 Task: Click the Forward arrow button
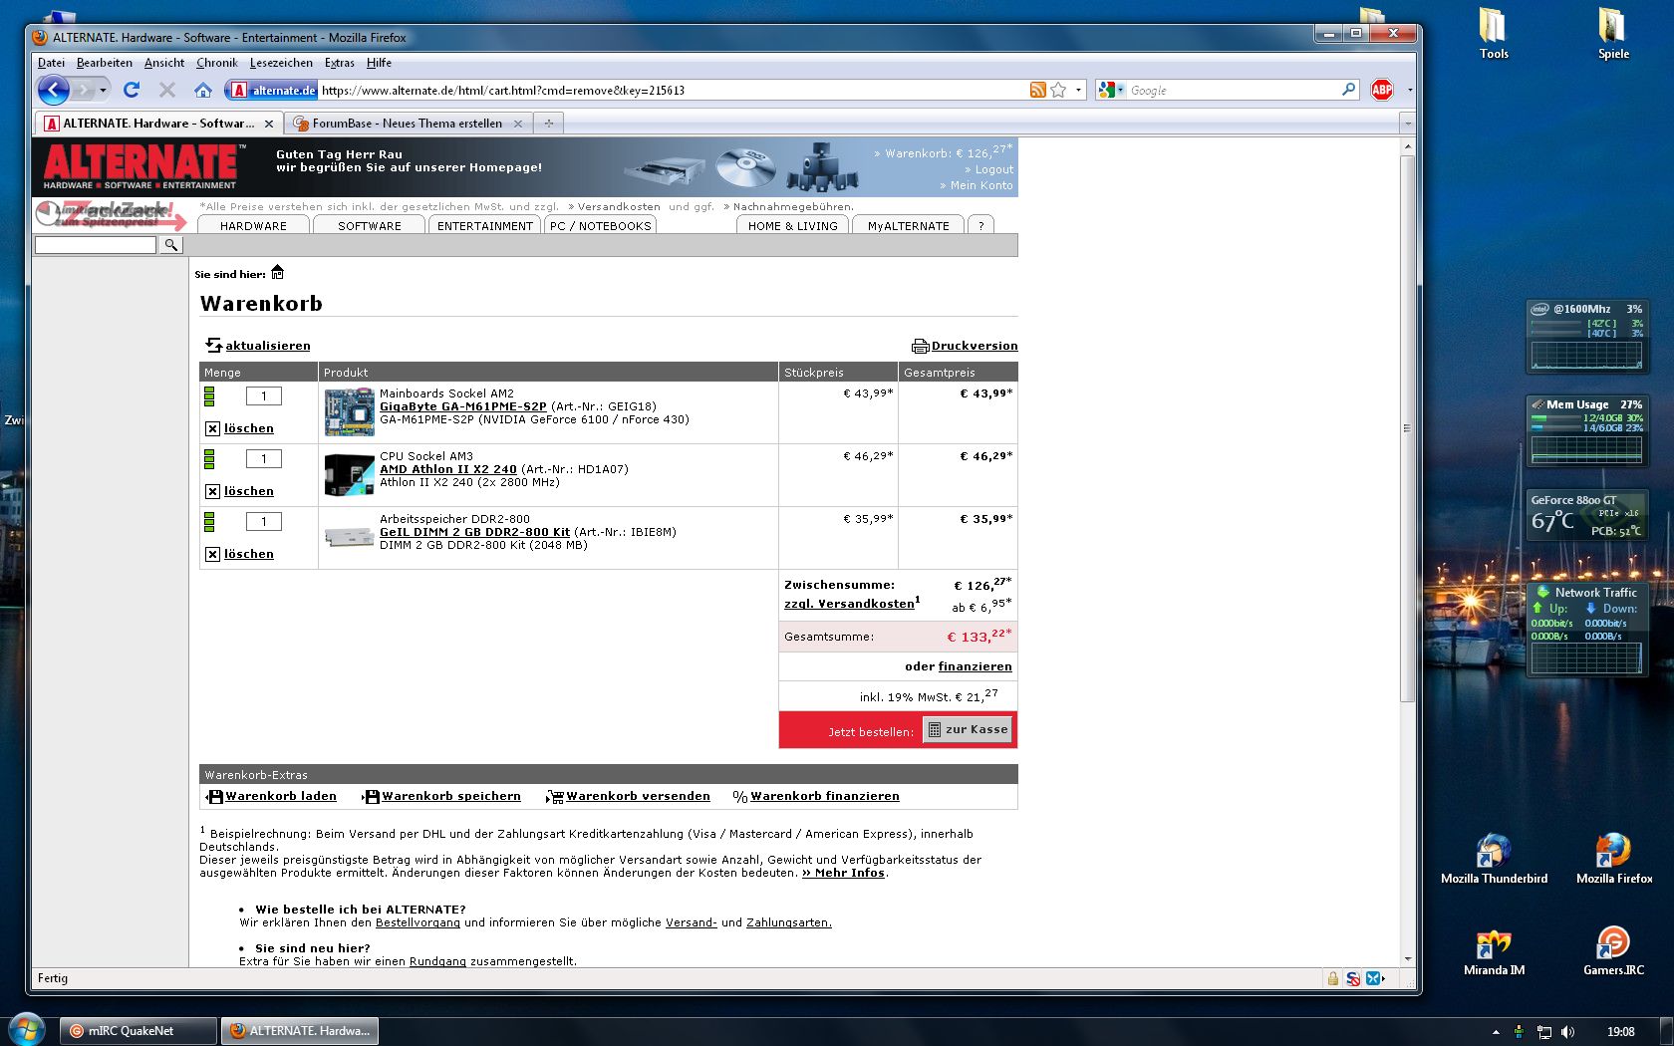click(x=82, y=91)
